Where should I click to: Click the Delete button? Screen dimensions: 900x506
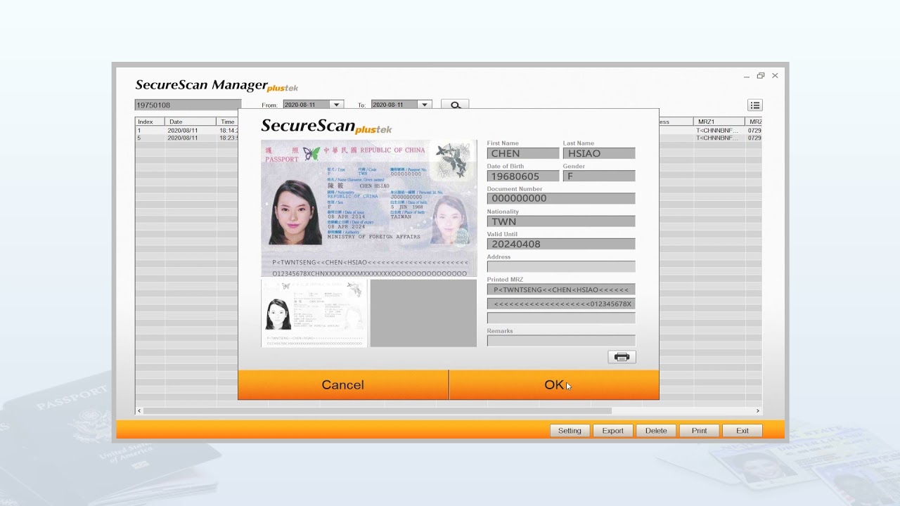(x=656, y=431)
